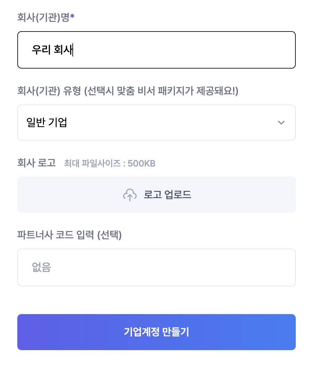
Task: Click empty area right of 우리 회사 text
Action: pyautogui.click(x=184, y=50)
